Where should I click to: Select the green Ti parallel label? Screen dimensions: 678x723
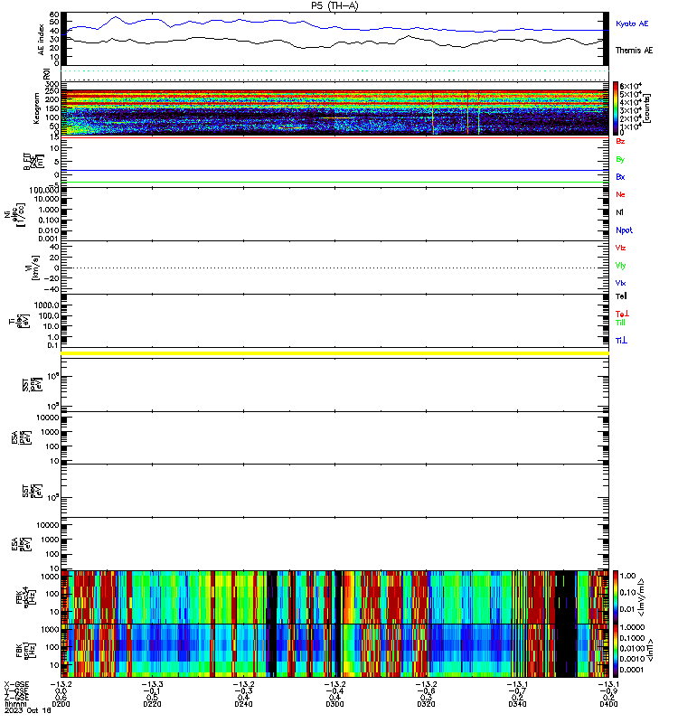[620, 323]
